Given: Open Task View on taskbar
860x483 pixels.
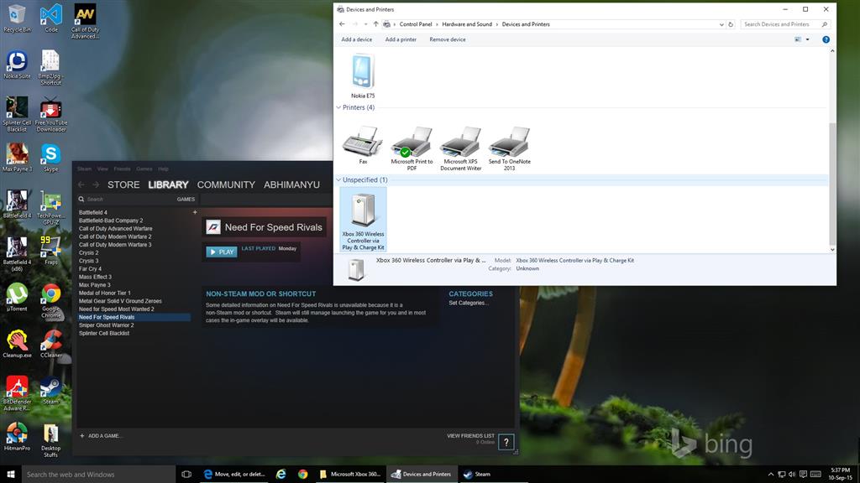Looking at the screenshot, I should click(186, 475).
